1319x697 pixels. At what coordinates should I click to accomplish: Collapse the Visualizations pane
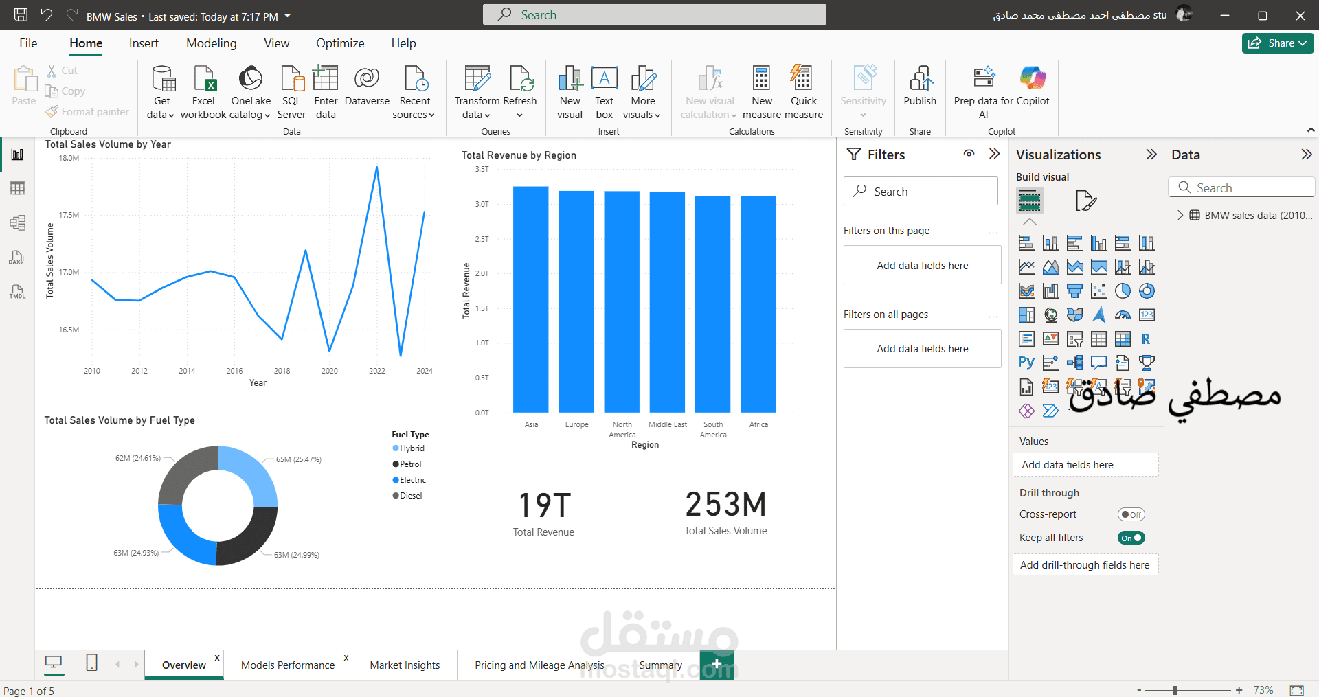coord(1151,155)
